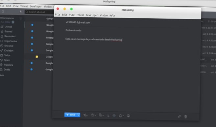Open Thread menu in composer window
Viewport: 216px width, 127px height.
point(80,15)
